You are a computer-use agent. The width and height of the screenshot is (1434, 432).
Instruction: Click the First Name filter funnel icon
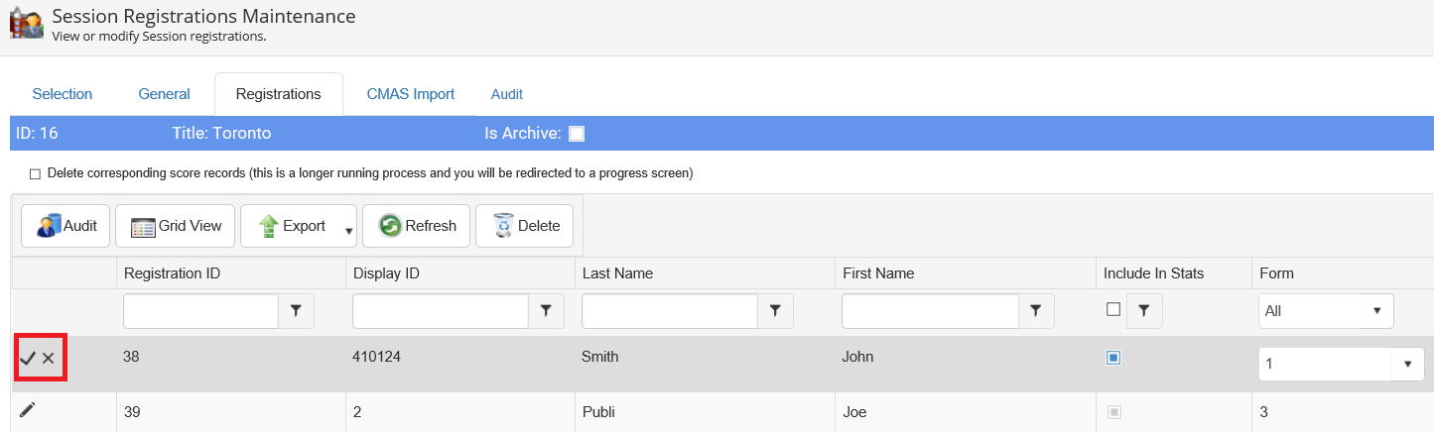1036,311
